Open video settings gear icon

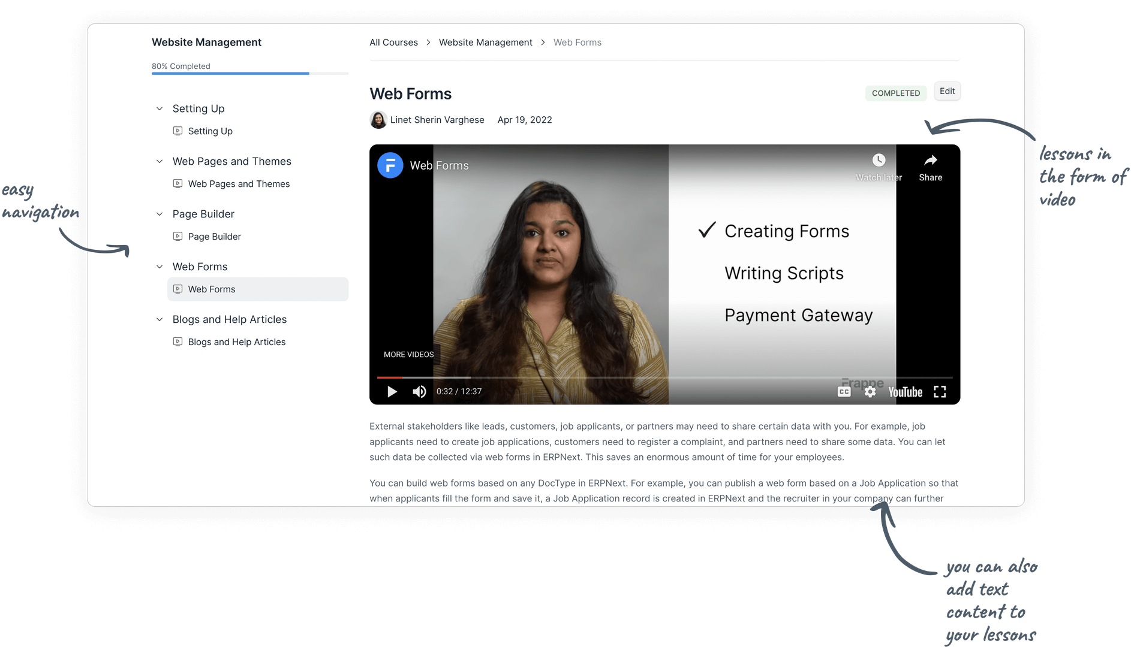870,392
